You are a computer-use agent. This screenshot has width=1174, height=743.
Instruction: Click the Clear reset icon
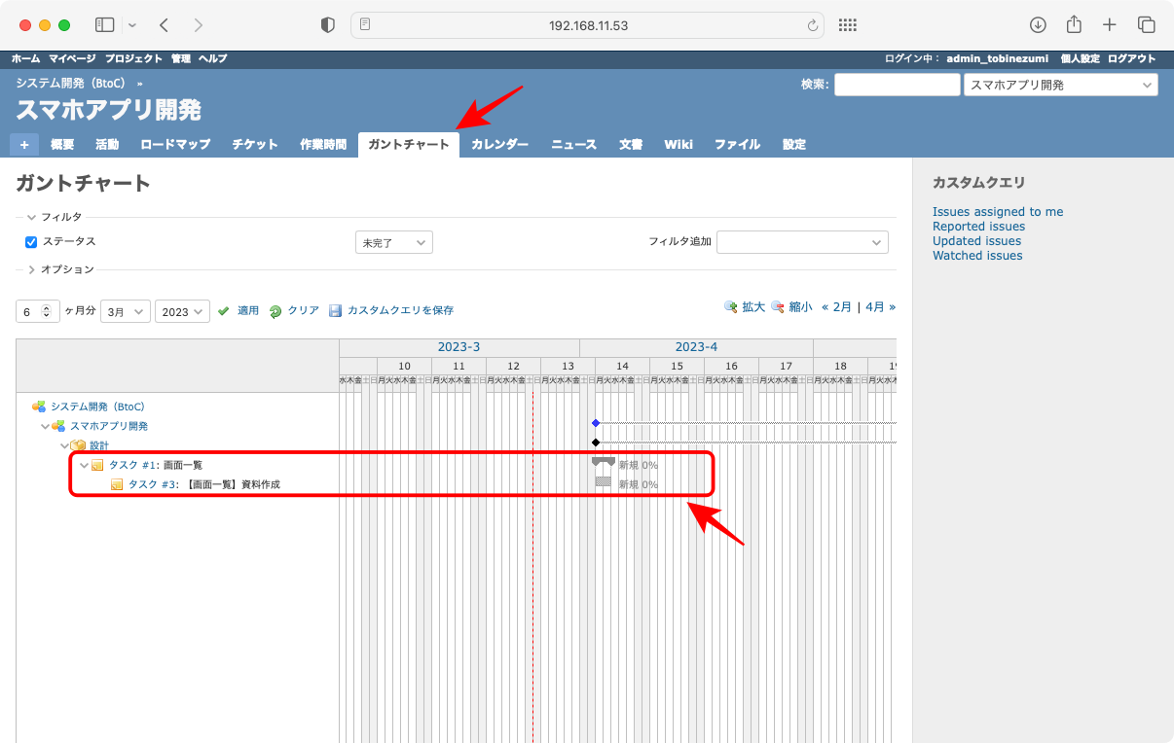(x=275, y=311)
